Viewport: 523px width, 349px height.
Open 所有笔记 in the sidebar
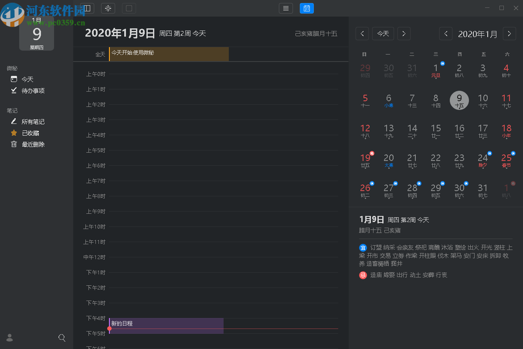(33, 122)
